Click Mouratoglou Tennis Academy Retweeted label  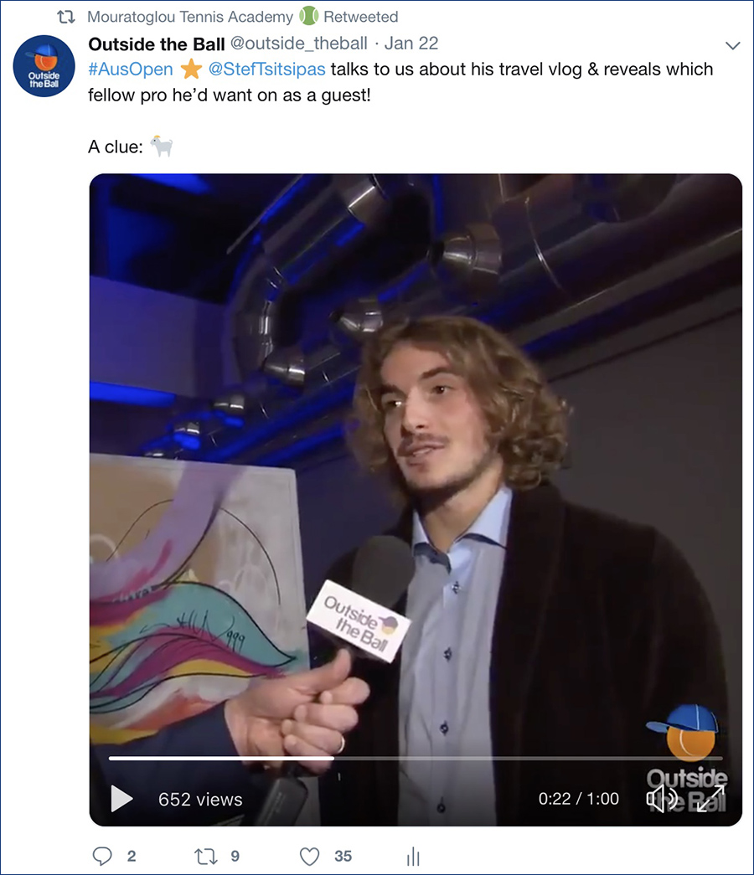[x=243, y=17]
